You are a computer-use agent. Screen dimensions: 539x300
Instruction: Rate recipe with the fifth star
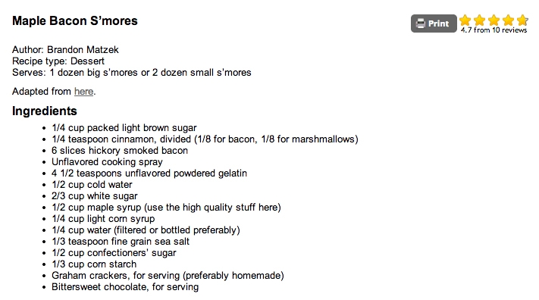[x=522, y=20]
